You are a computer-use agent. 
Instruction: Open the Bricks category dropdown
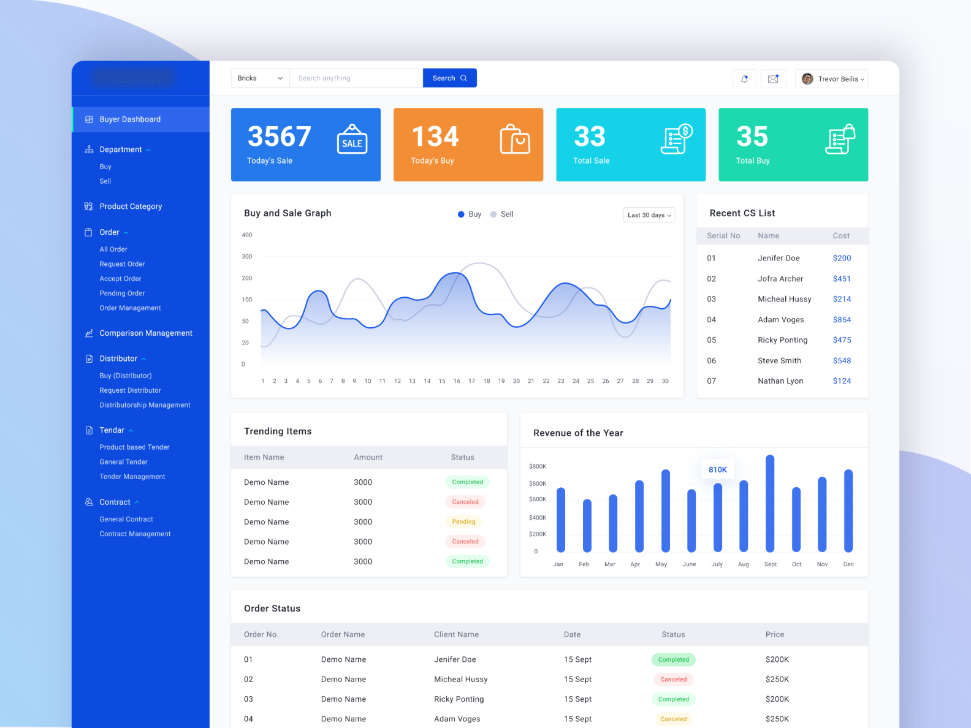coord(261,78)
